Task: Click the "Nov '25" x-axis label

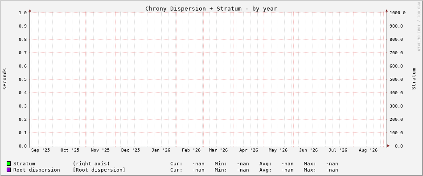Action: 100,150
